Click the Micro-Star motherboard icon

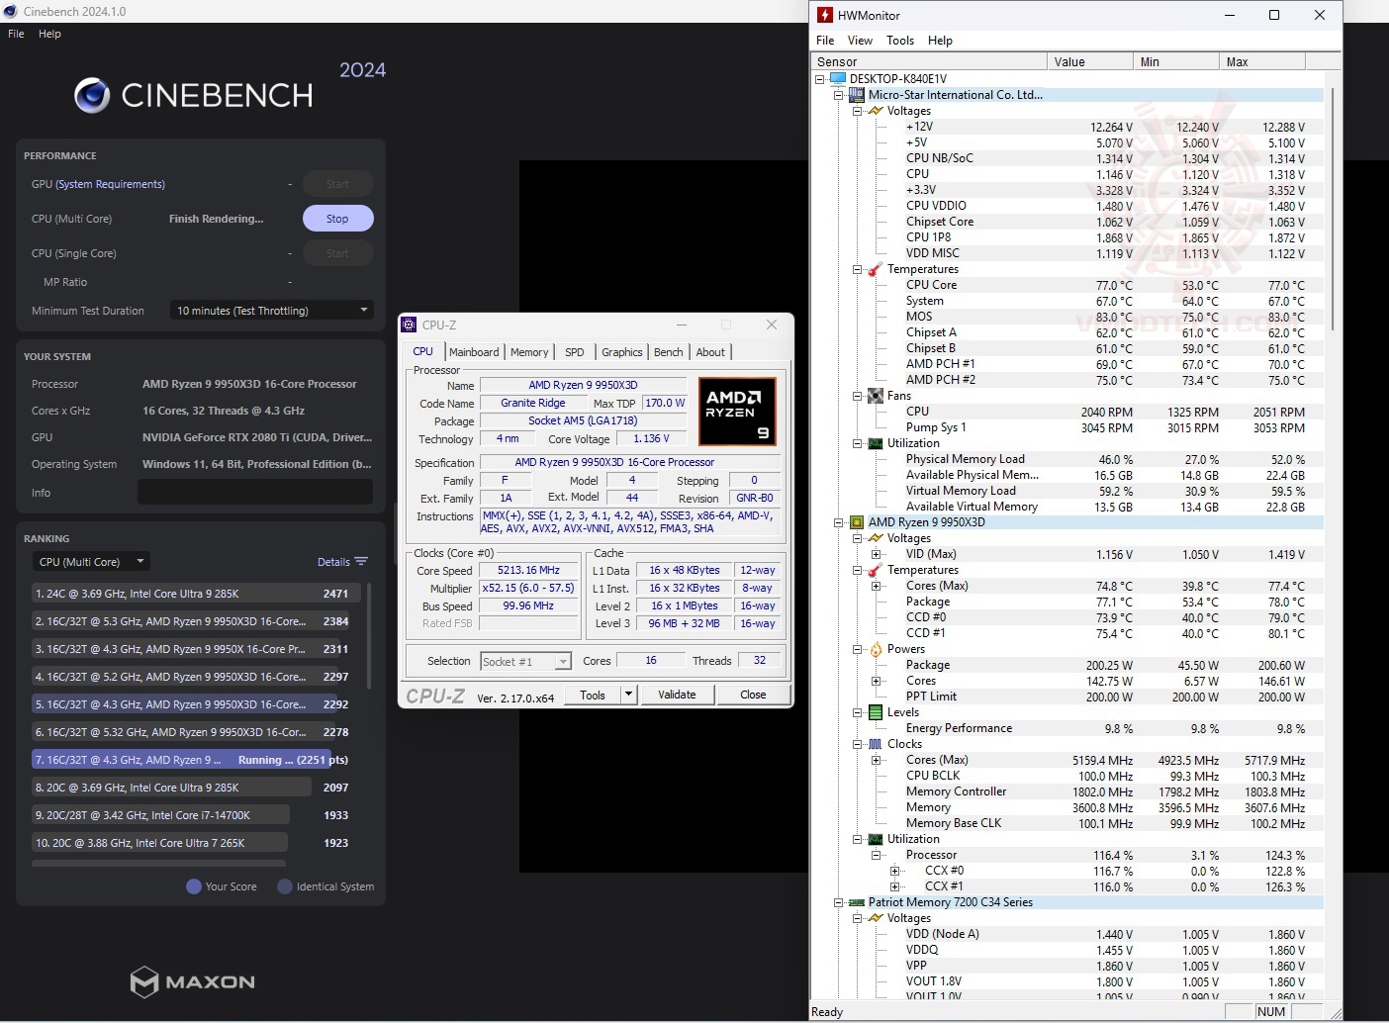tap(857, 95)
